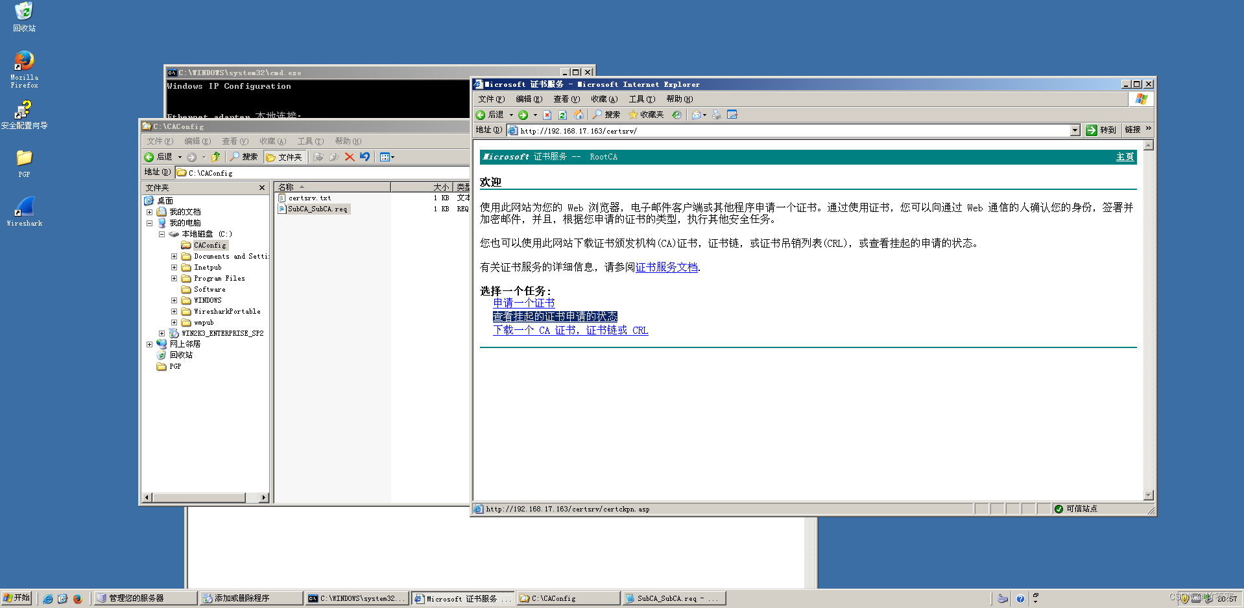Viewport: 1244px width, 608px height.
Task: Open IE Back history dropdown arrow
Action: pyautogui.click(x=511, y=115)
